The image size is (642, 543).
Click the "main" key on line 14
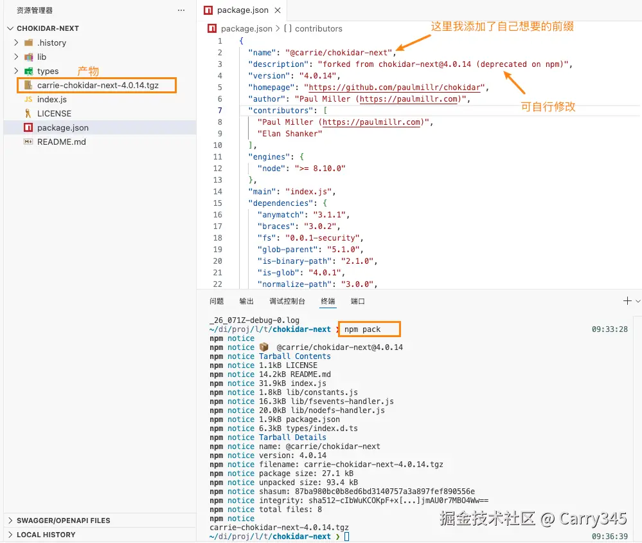point(262,192)
